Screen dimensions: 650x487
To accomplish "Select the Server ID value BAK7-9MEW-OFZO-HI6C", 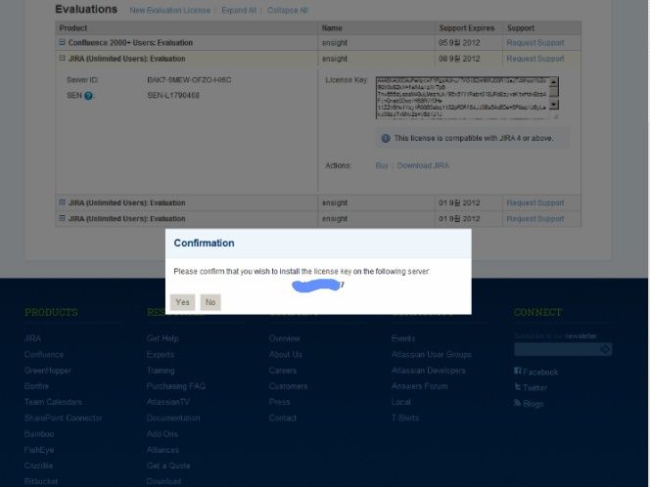I will click(190, 80).
